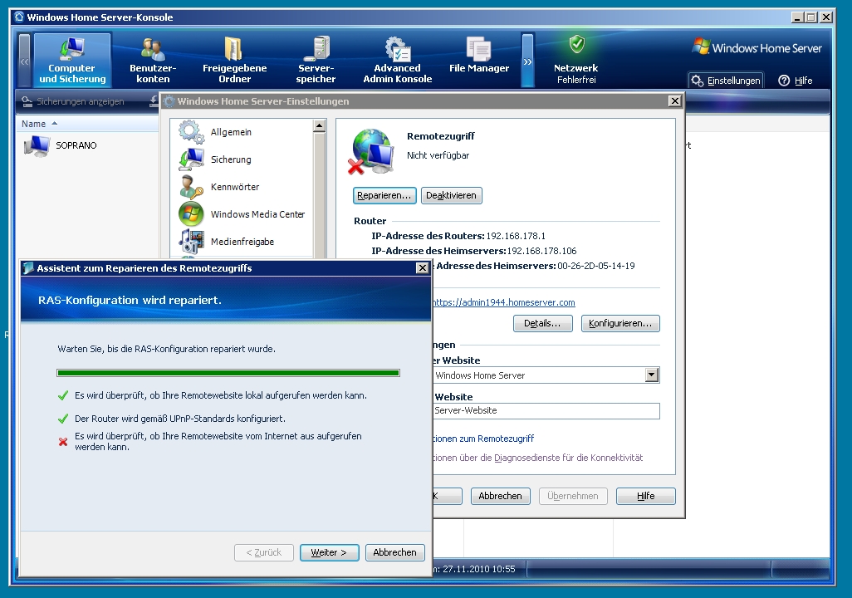Click the Deaktivieren button
This screenshot has height=598, width=852.
coord(451,196)
